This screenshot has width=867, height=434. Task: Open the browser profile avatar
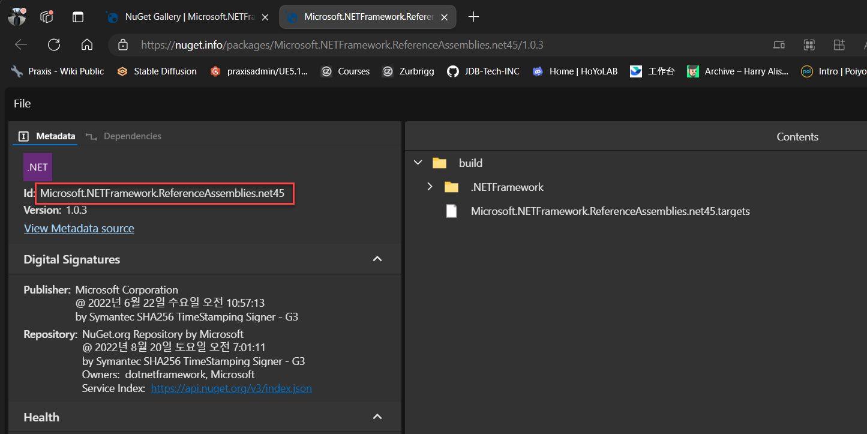(17, 17)
